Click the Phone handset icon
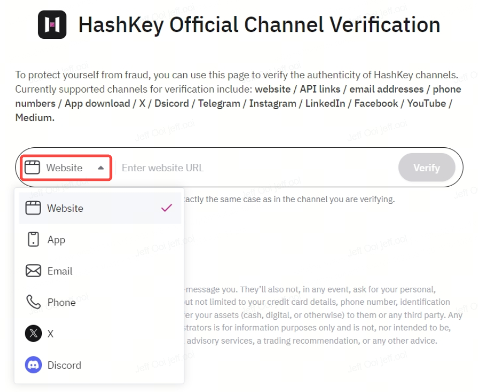Viewport: 478px width, 392px height. click(x=33, y=302)
